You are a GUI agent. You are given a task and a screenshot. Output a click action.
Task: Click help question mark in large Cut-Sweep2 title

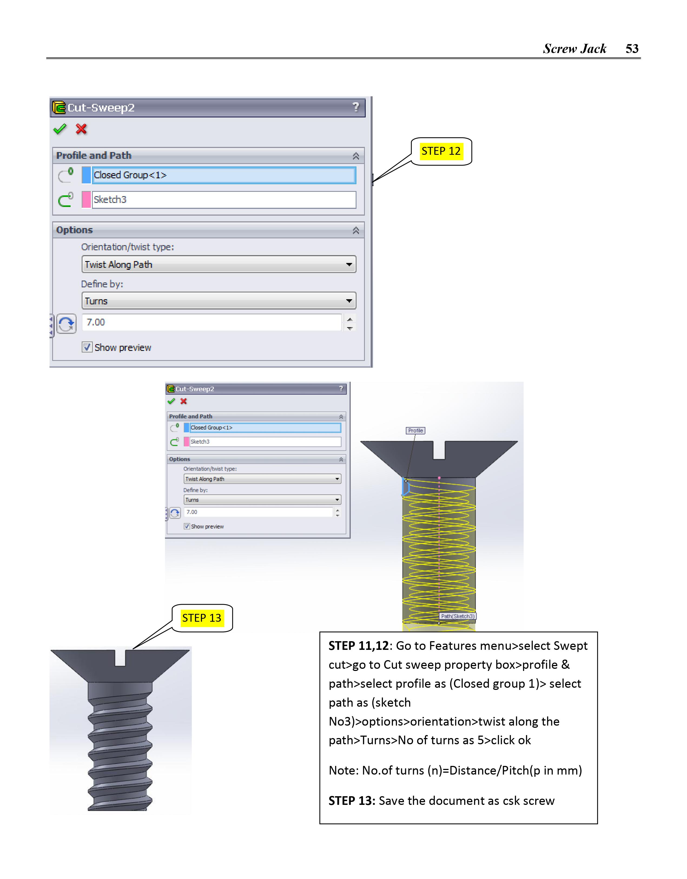pyautogui.click(x=355, y=107)
